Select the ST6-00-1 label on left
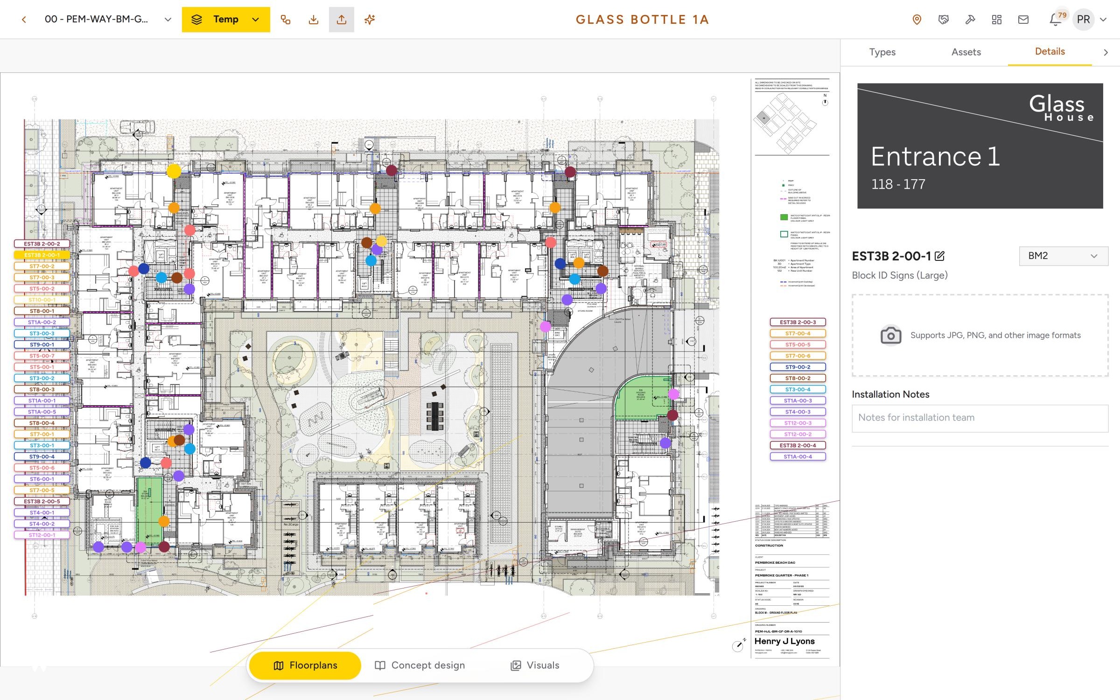The width and height of the screenshot is (1120, 700). (42, 479)
